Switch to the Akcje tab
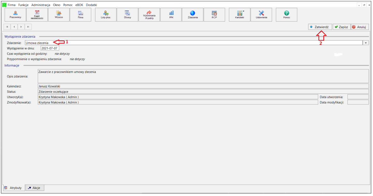373x196 pixels. [x=35, y=188]
